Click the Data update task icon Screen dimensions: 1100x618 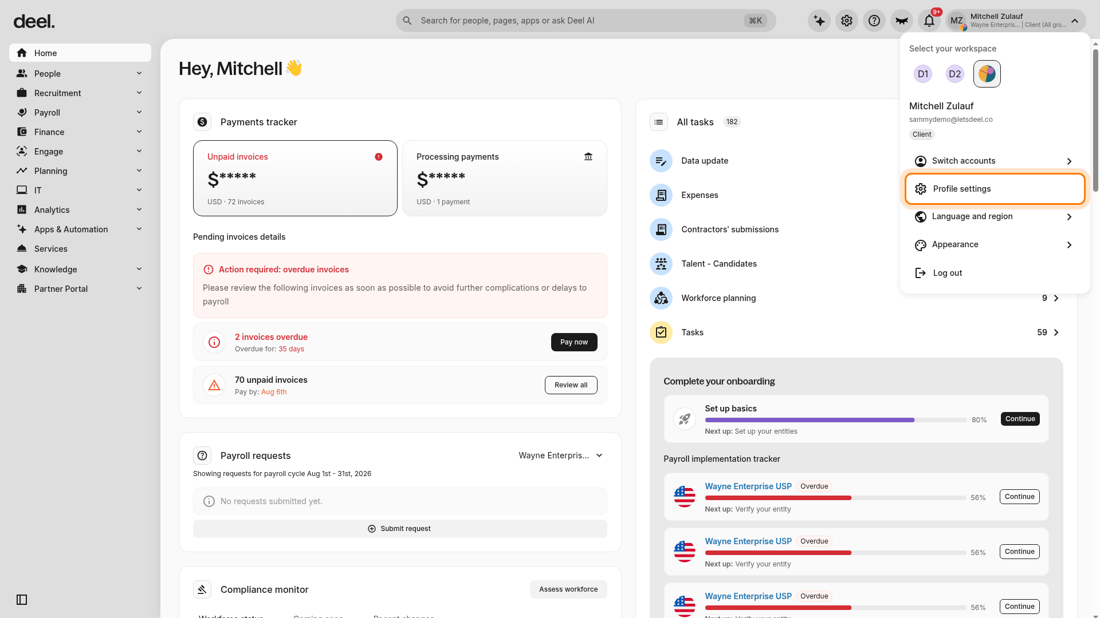[x=661, y=161]
